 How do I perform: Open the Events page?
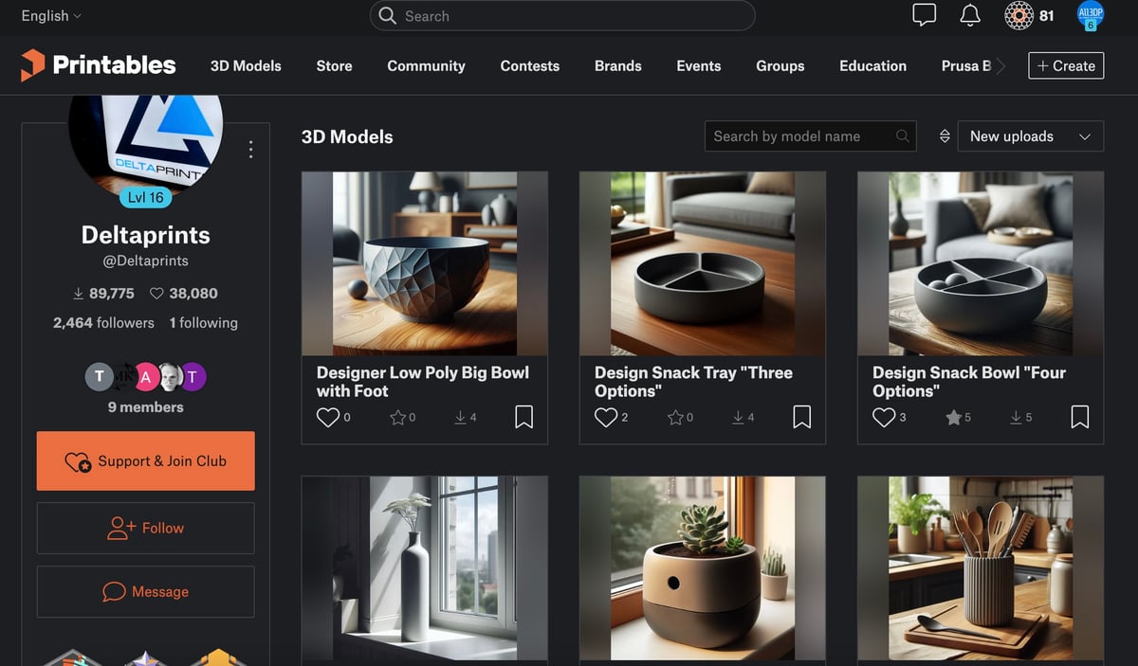click(x=698, y=66)
